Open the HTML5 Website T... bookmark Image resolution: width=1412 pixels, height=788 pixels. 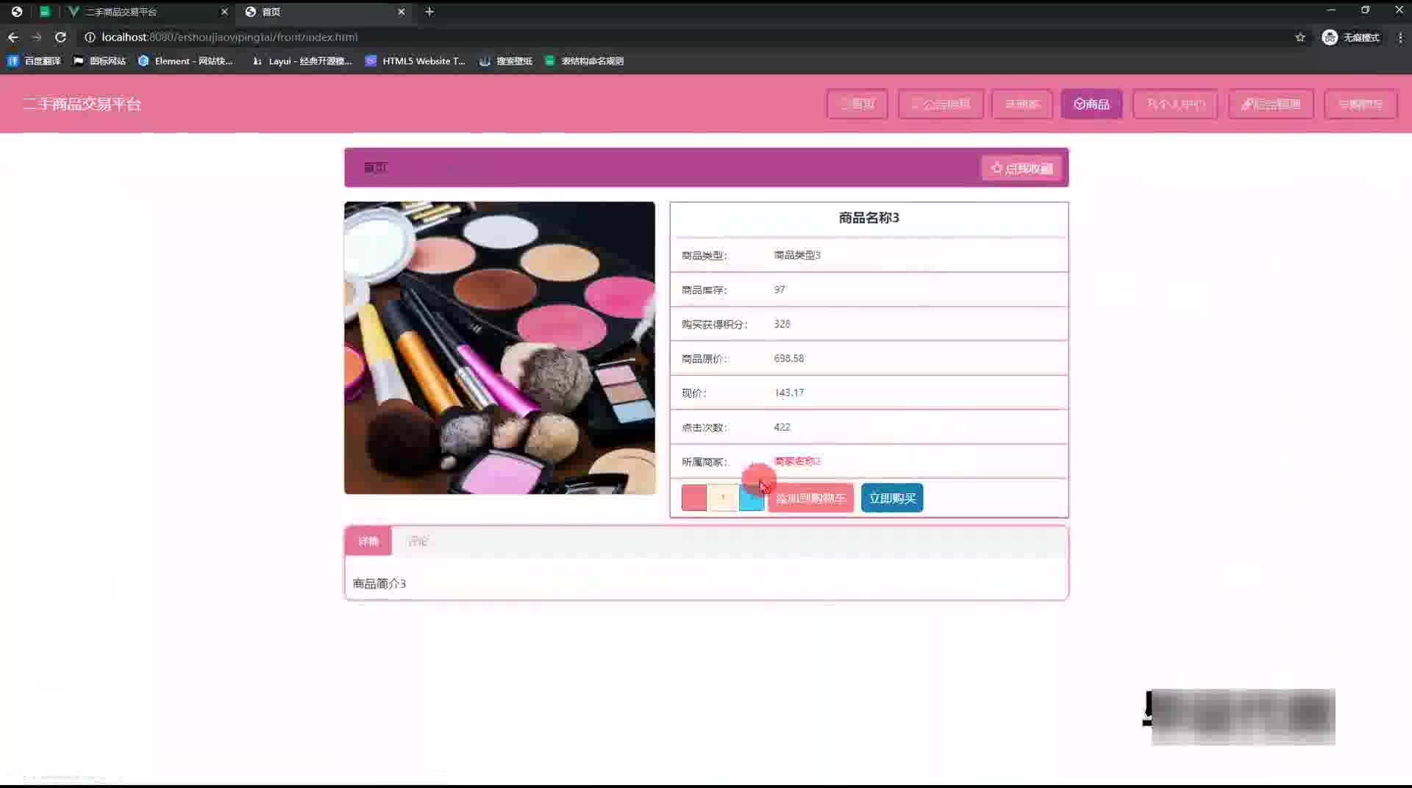tap(416, 61)
